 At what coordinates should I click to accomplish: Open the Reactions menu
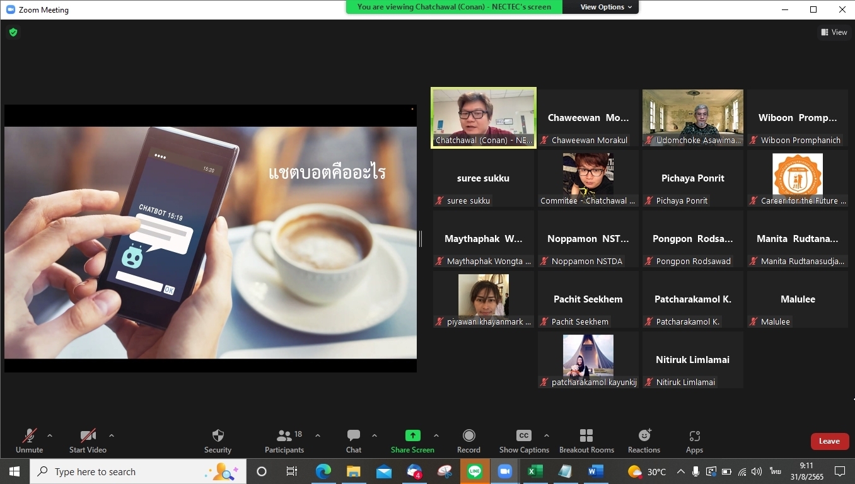(x=644, y=436)
